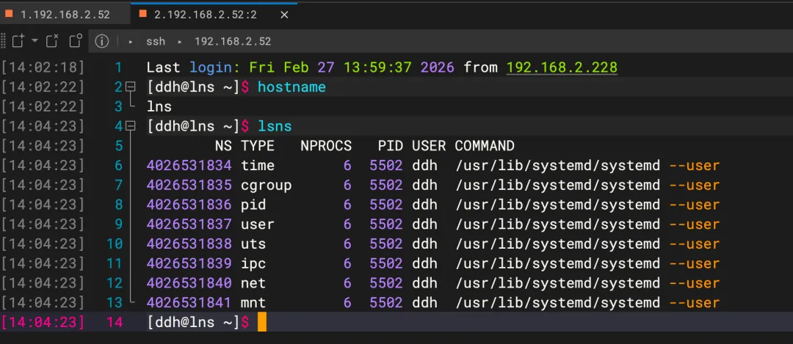Screen dimensions: 793x344
Task: Select the 2.192.168.2.52:2 tab
Action: pos(205,14)
